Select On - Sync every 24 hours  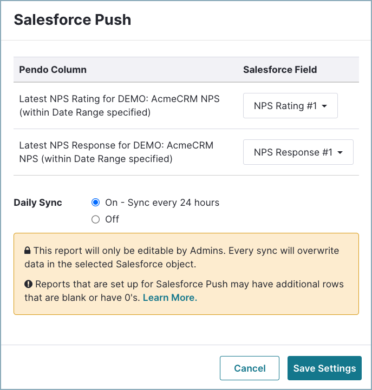pyautogui.click(x=95, y=203)
